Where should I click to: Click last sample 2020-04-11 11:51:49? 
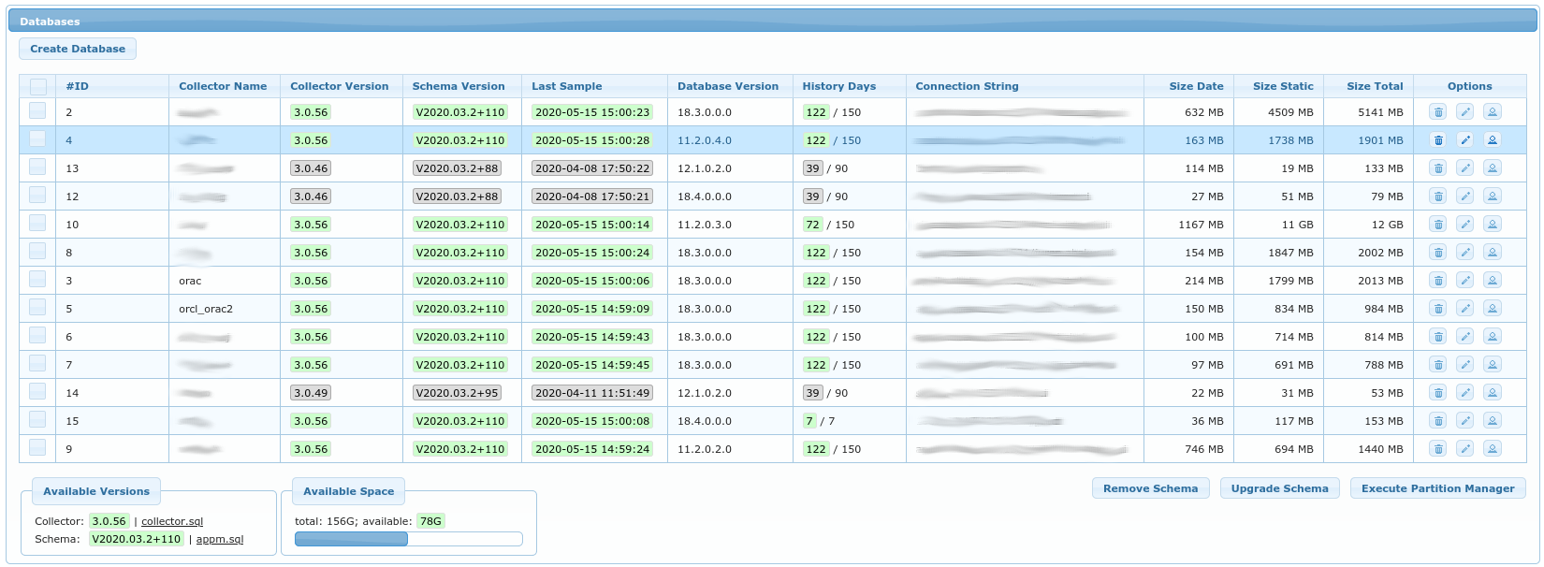coord(592,393)
